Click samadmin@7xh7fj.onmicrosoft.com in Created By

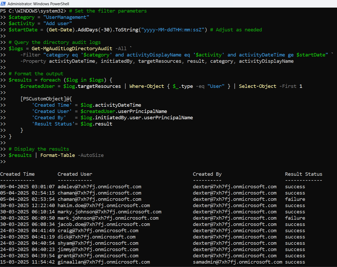pyautogui.click(x=238, y=262)
